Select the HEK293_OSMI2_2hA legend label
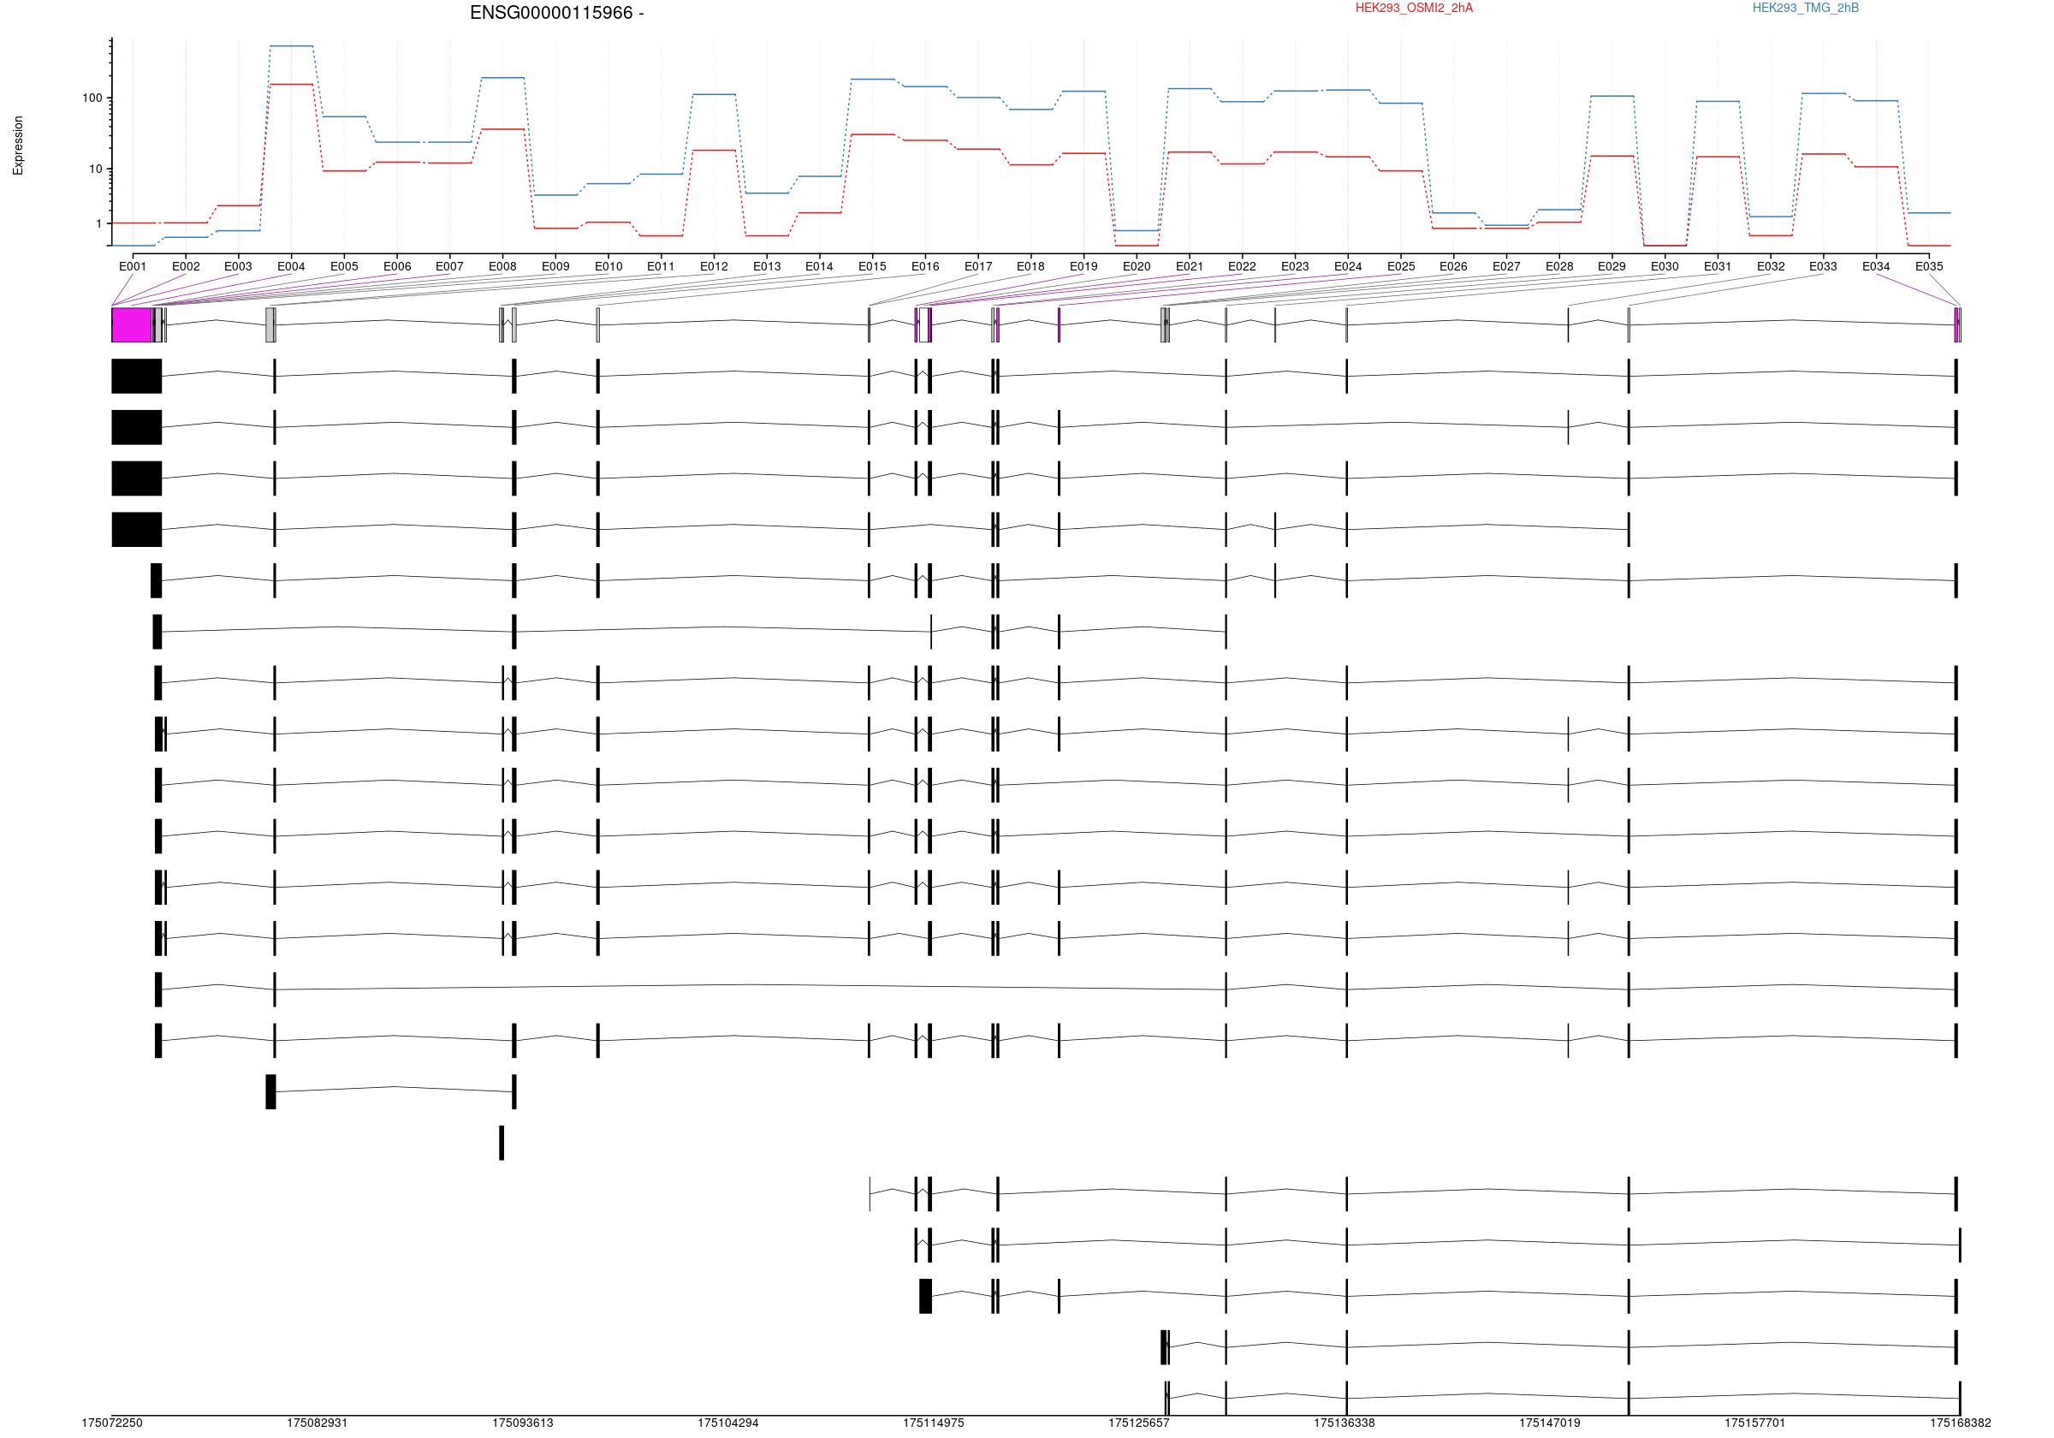Screen dimensions: 2054x1438 click(1414, 8)
